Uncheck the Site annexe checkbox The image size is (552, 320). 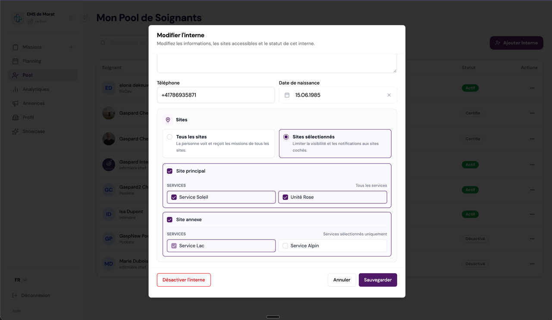coord(169,219)
